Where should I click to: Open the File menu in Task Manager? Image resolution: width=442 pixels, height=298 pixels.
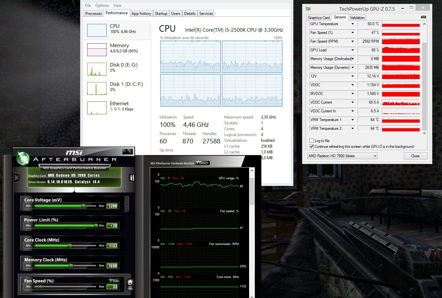click(88, 5)
